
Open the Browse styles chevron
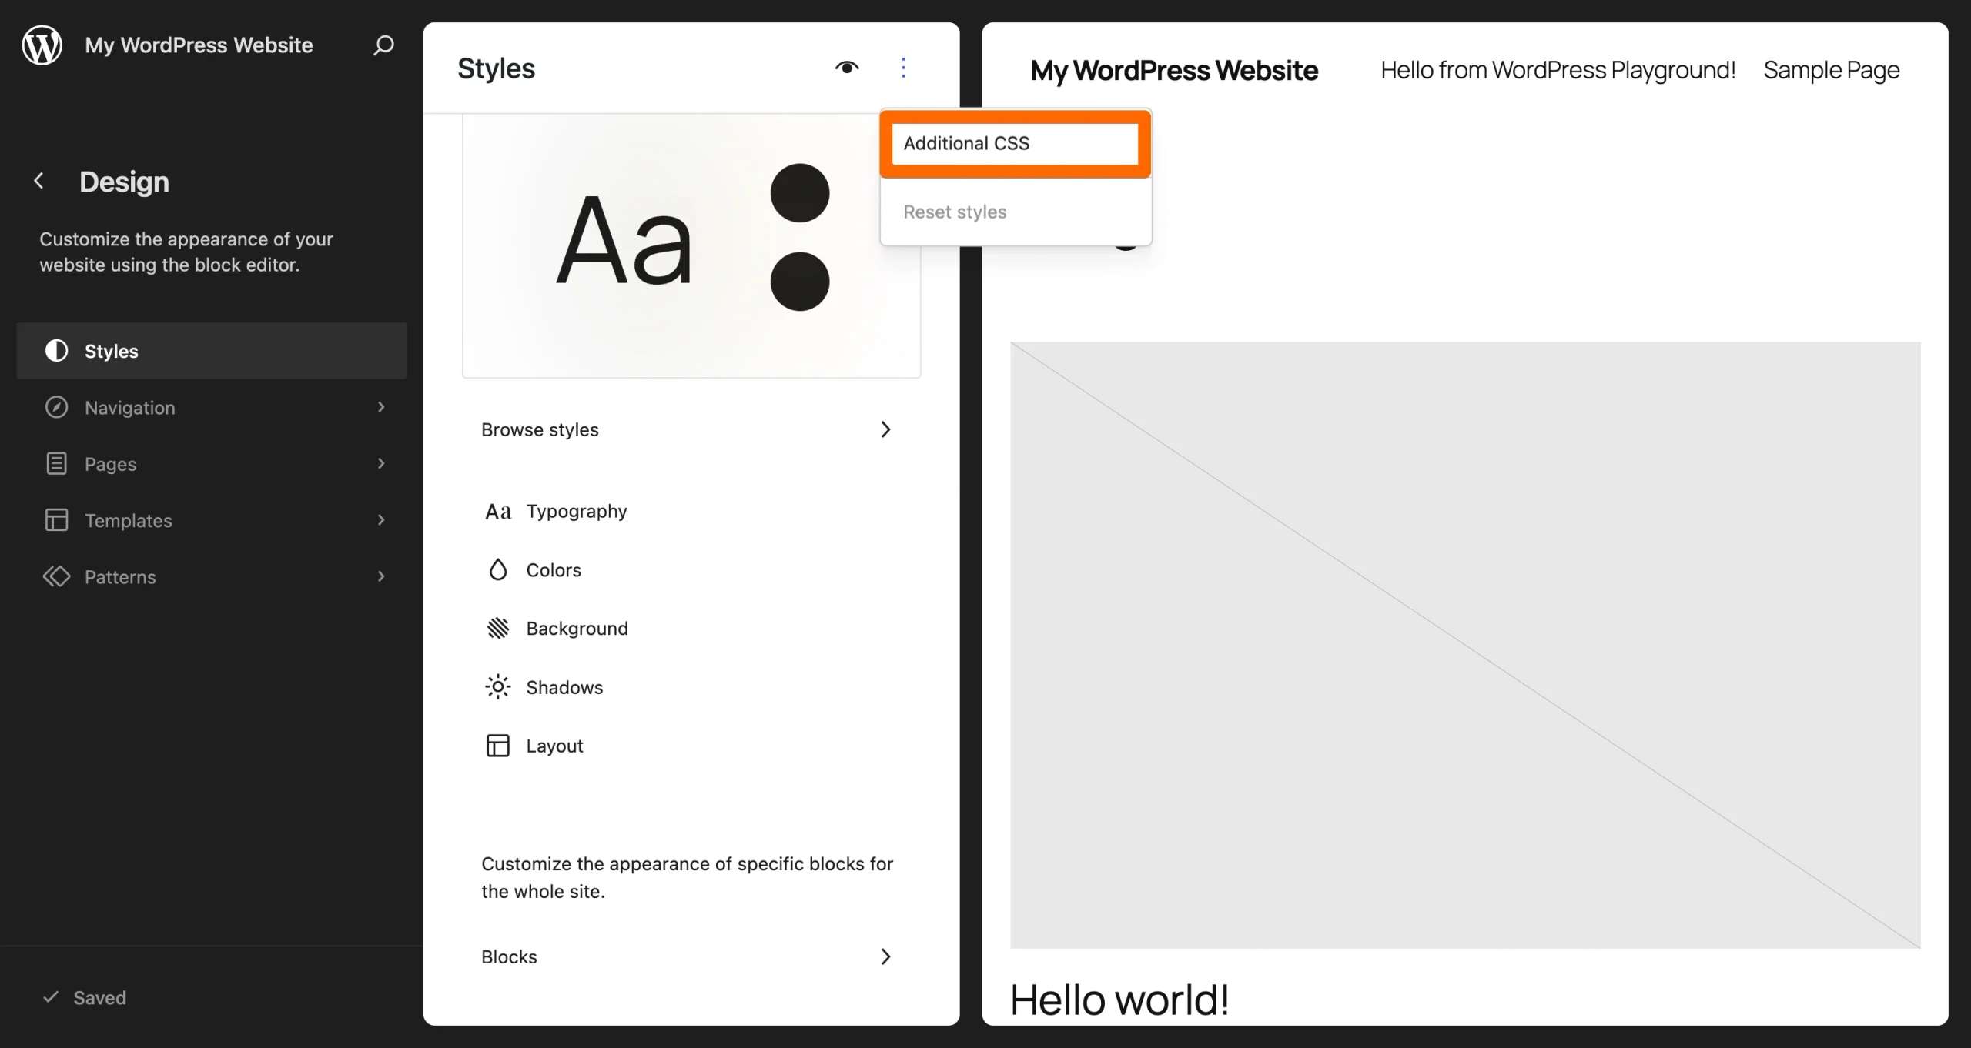point(885,429)
